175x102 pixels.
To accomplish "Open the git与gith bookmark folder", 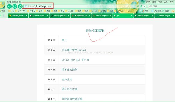I will [119, 11].
